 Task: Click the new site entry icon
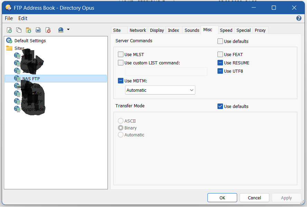[x=9, y=30]
